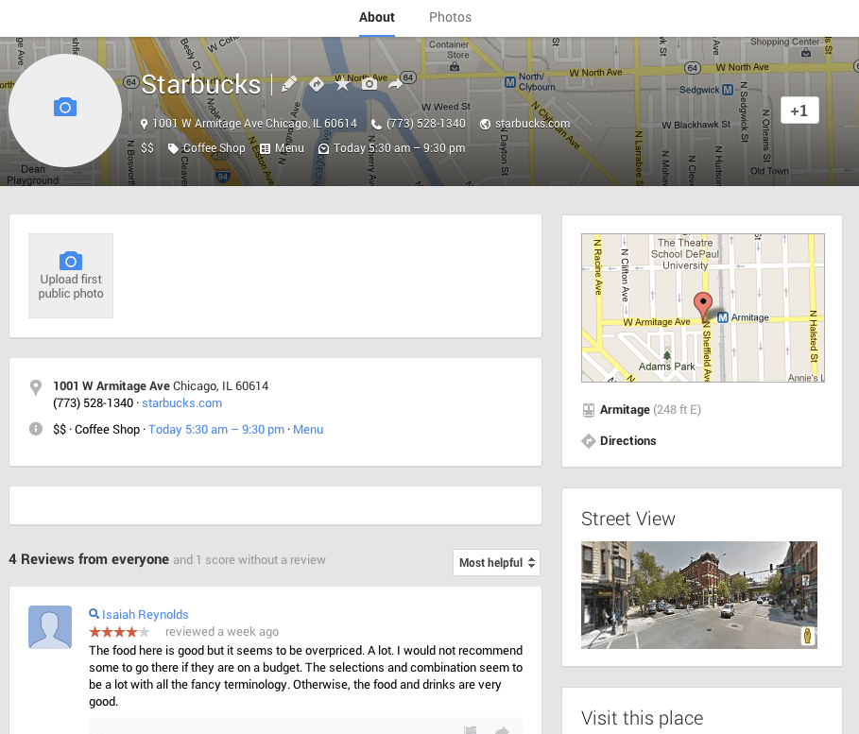
Task: Click the phone icon in header banner
Action: tap(376, 125)
